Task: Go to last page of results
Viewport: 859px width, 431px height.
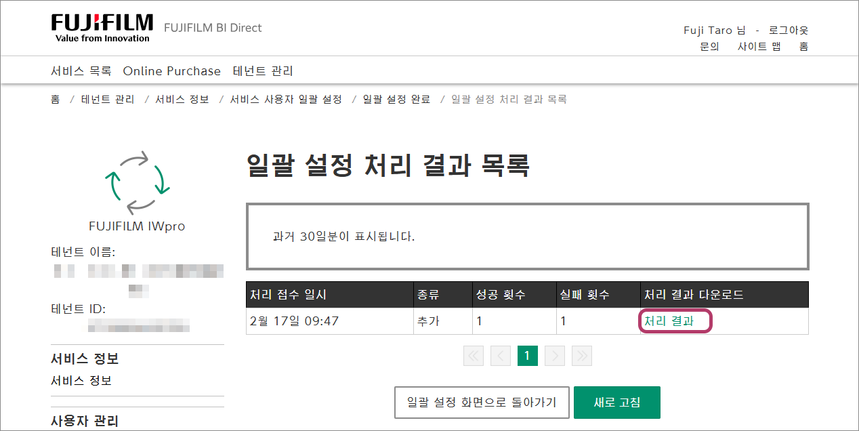Action: coord(582,356)
